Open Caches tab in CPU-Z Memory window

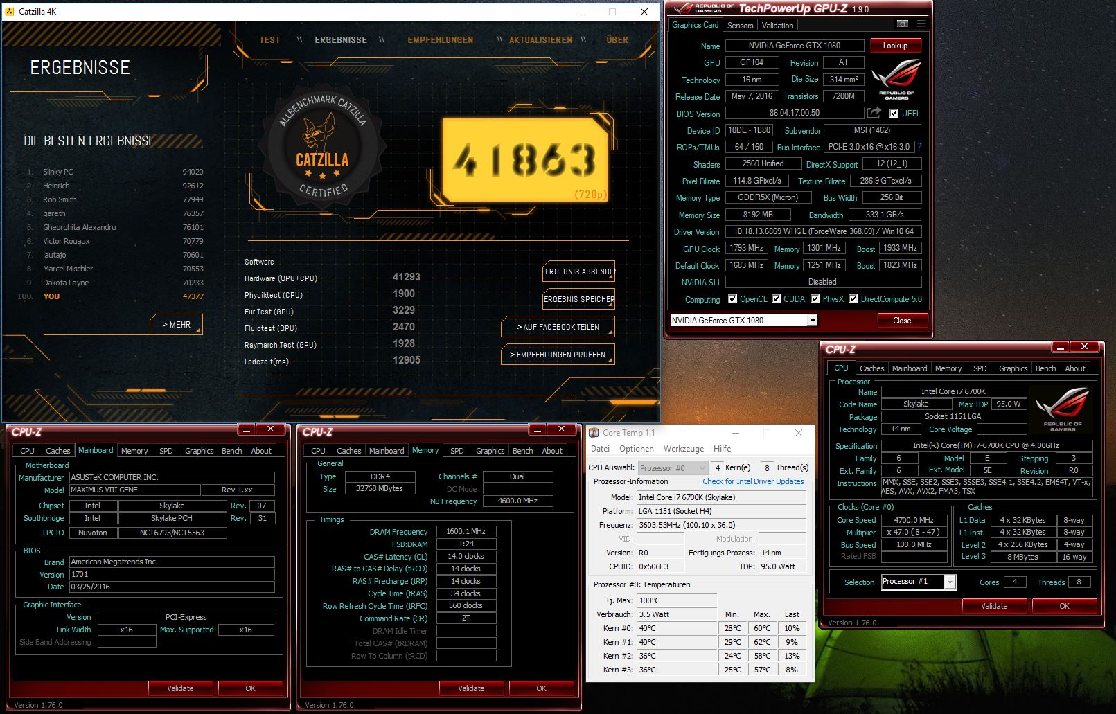[x=348, y=451]
